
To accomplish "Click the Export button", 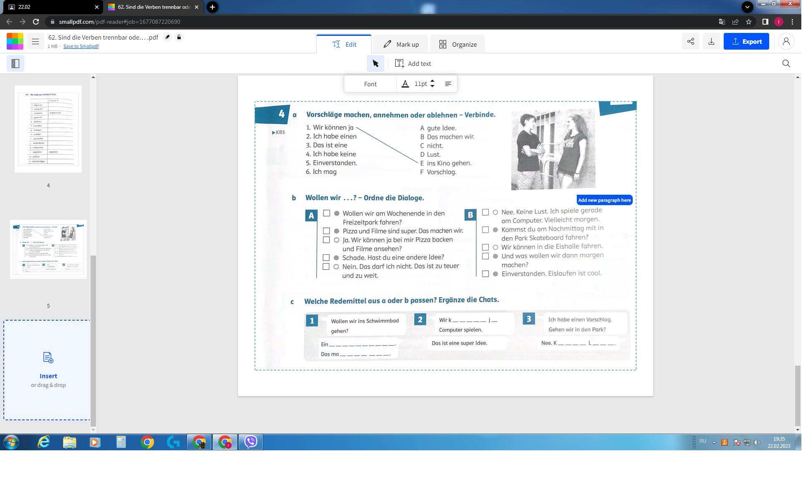I will (x=746, y=42).
